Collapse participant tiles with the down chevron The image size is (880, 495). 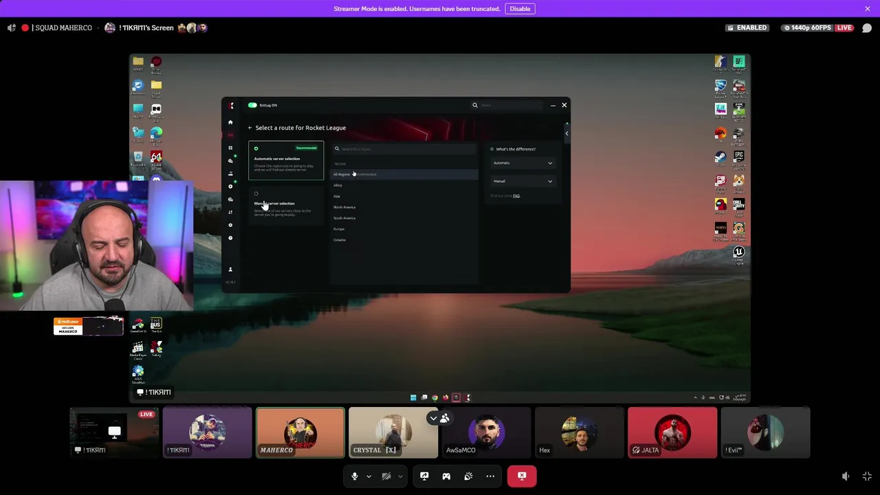(x=433, y=418)
